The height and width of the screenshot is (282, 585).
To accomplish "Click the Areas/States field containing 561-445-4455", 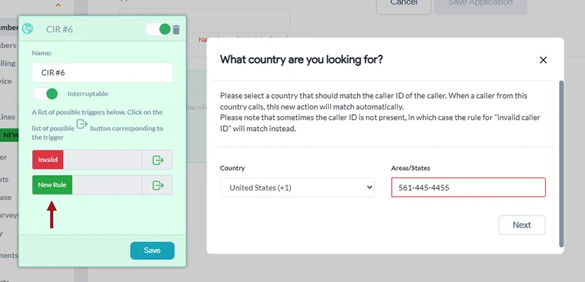I will click(x=468, y=187).
